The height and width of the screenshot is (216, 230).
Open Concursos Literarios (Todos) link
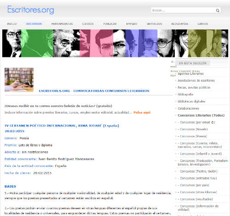(x=201, y=116)
